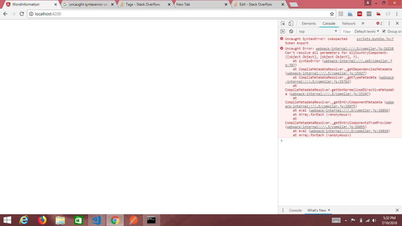Open compiler.js:16210 error link
Image resolution: width=402 pixels, height=226 pixels.
click(355, 49)
